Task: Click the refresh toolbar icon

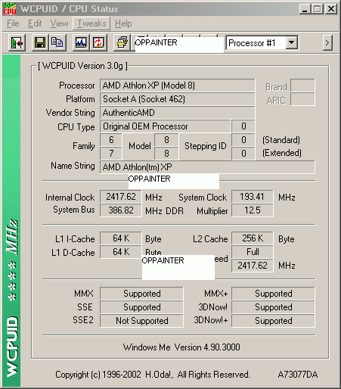Action: pyautogui.click(x=98, y=42)
